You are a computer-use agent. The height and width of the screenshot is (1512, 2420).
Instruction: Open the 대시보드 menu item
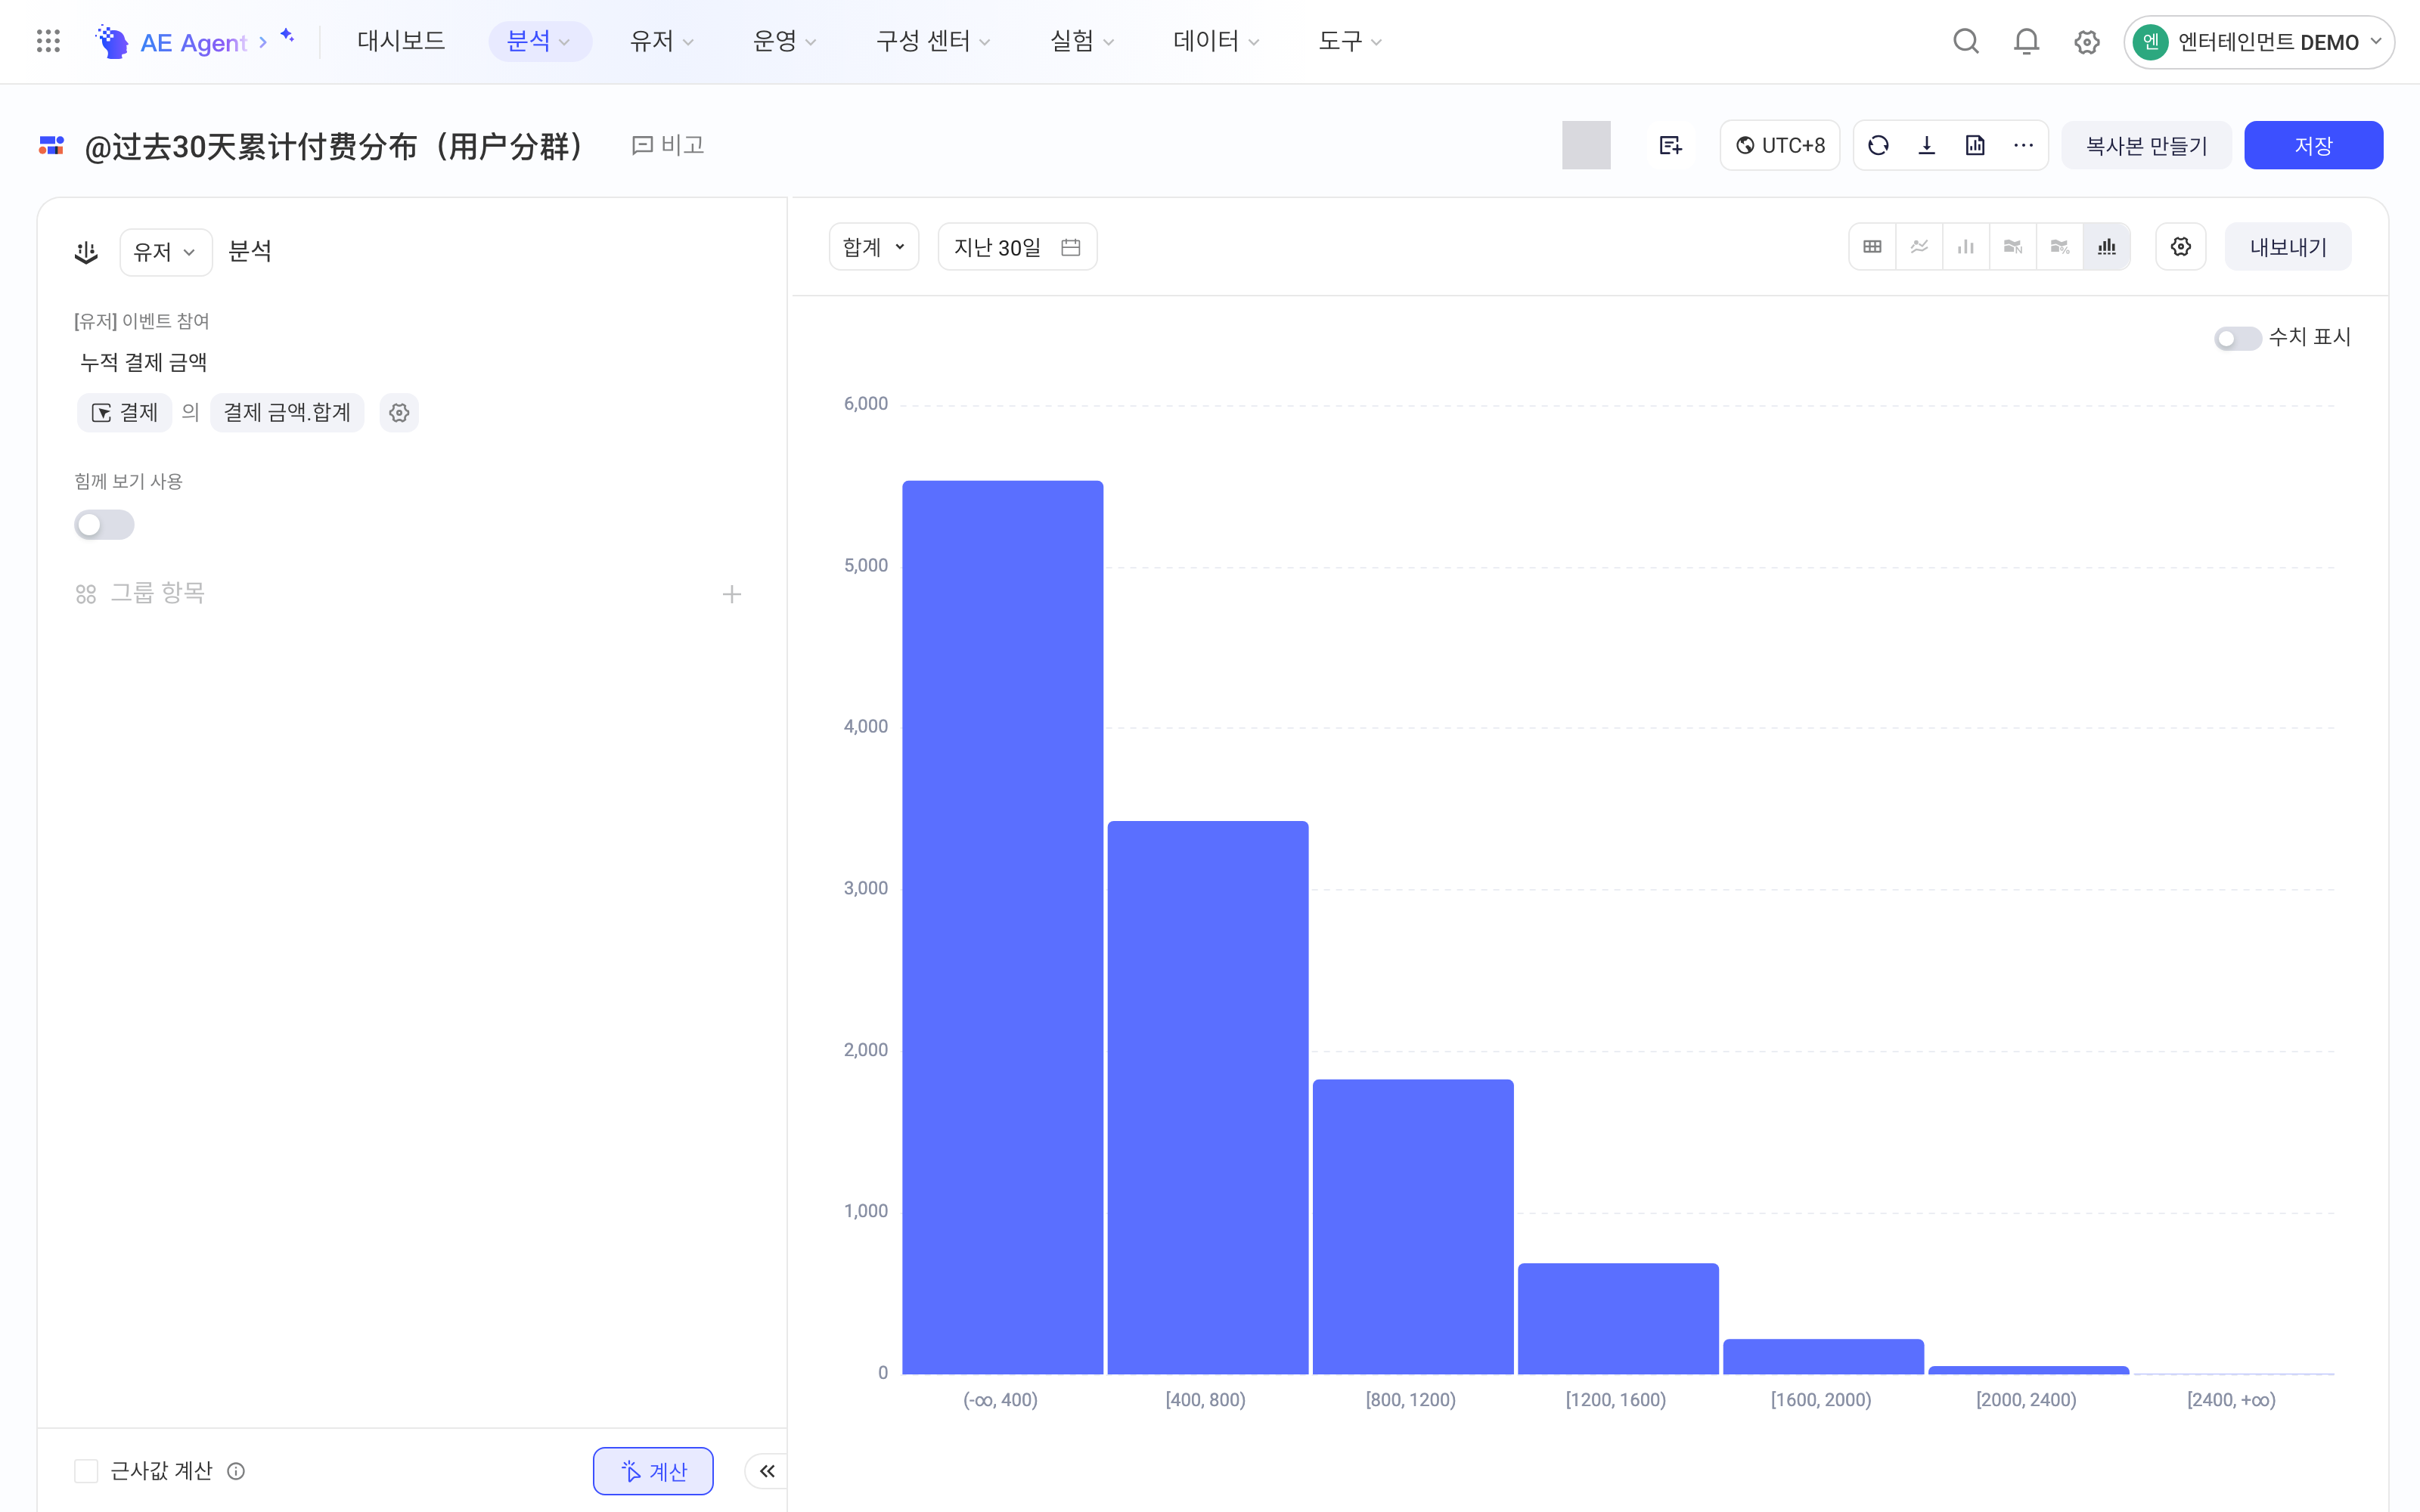(x=401, y=41)
